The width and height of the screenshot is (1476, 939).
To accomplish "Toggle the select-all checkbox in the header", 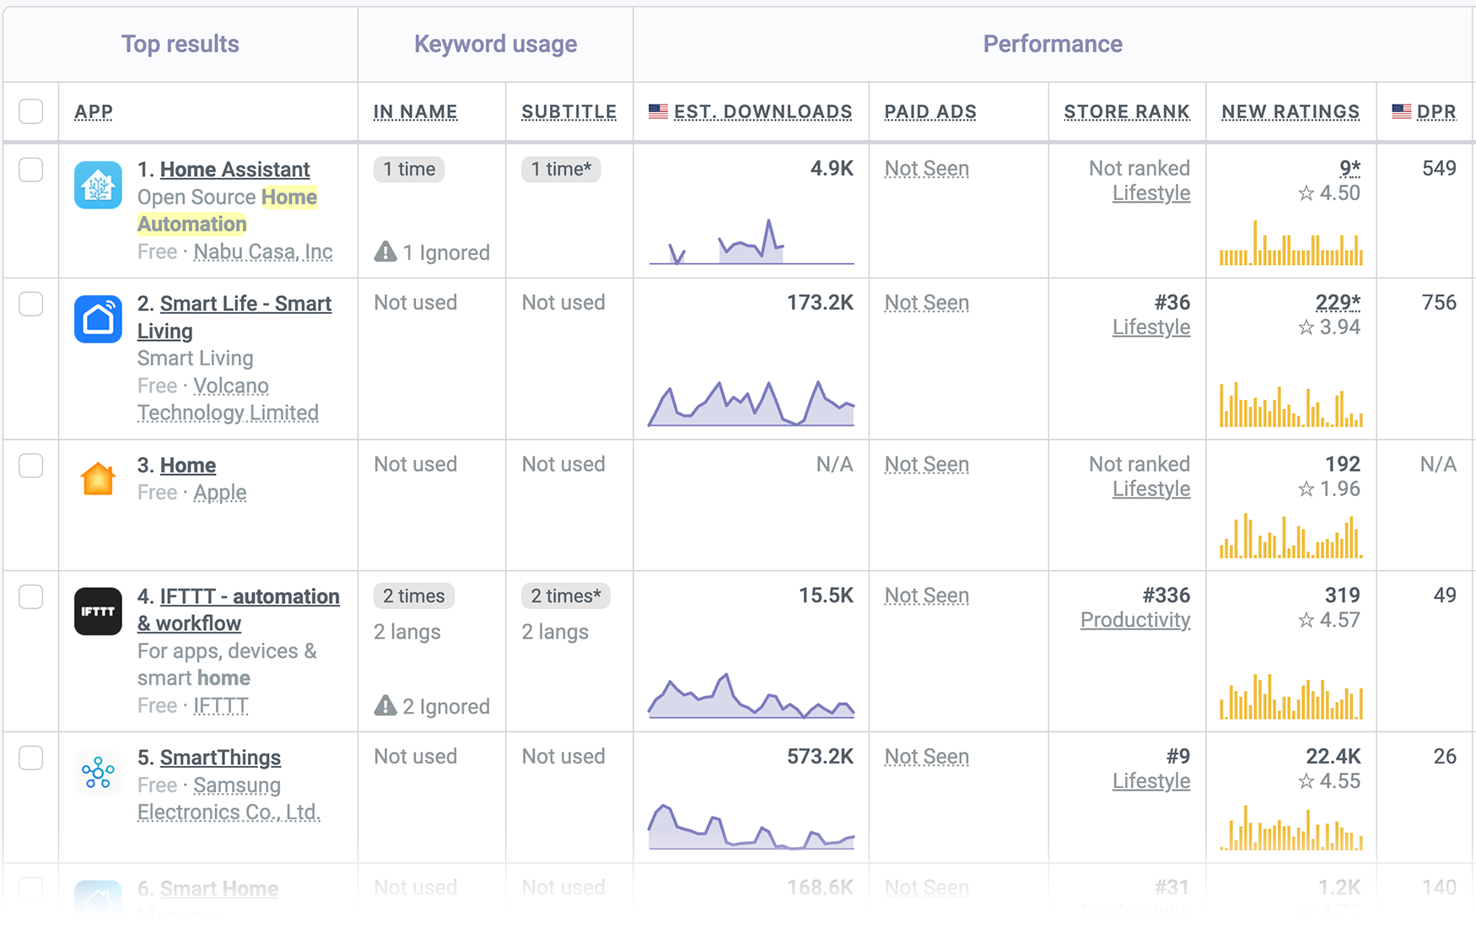I will point(31,111).
